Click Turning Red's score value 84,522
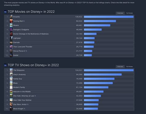 [79, 21]
